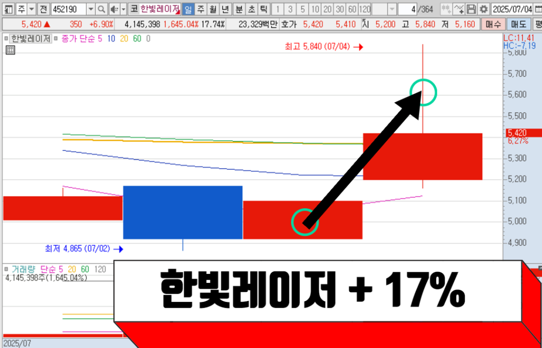Image resolution: width=542 pixels, height=348 pixels.
Task: Click the date field 2025/07/04
Action: [x=512, y=9]
